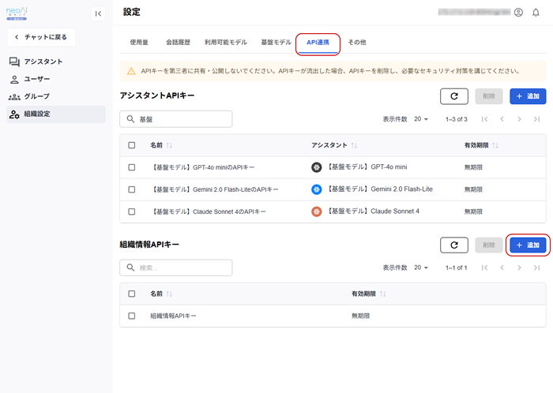Image resolution: width=553 pixels, height=393 pixels.
Task: Go to previous page of assistant keys
Action: pos(502,119)
